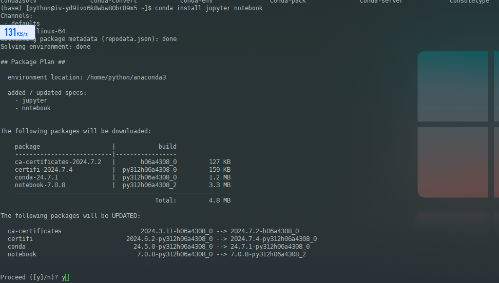The width and height of the screenshot is (499, 283).
Task: Click the '- notebook' spec line
Action: click(33, 108)
